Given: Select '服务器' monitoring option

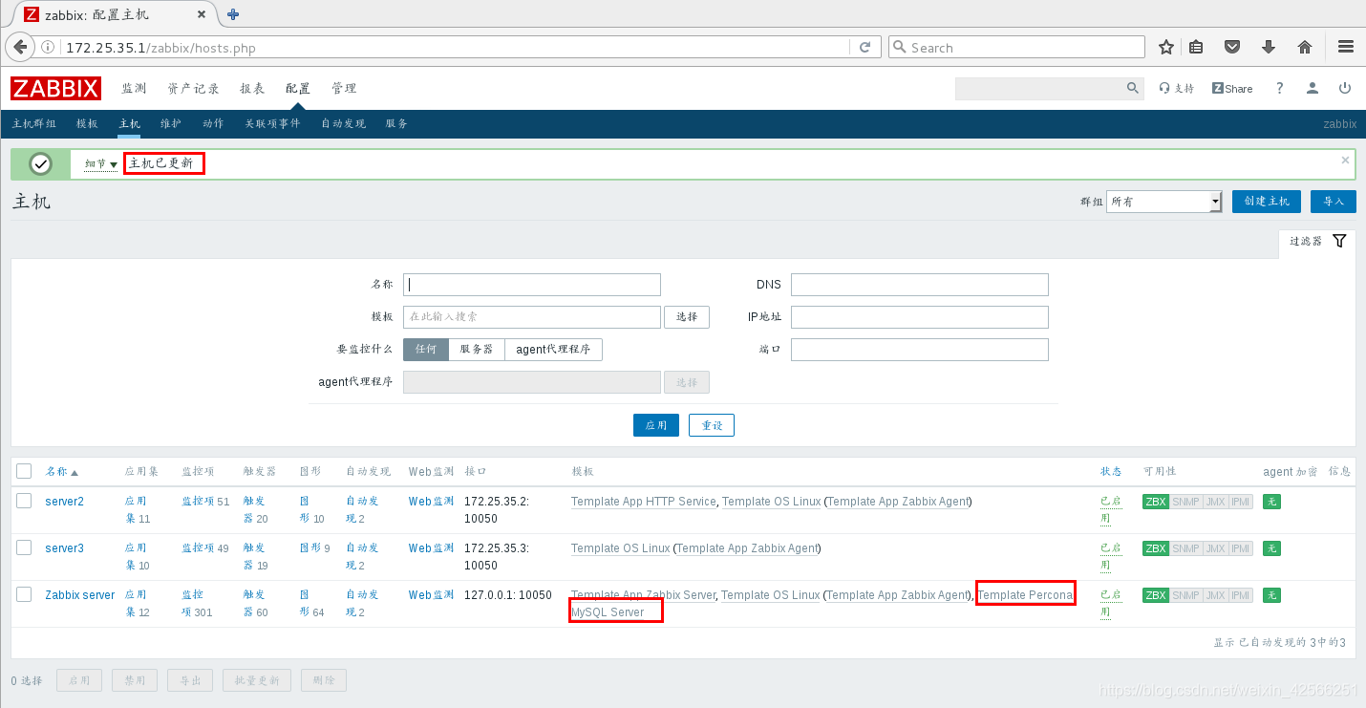Looking at the screenshot, I should tap(477, 350).
